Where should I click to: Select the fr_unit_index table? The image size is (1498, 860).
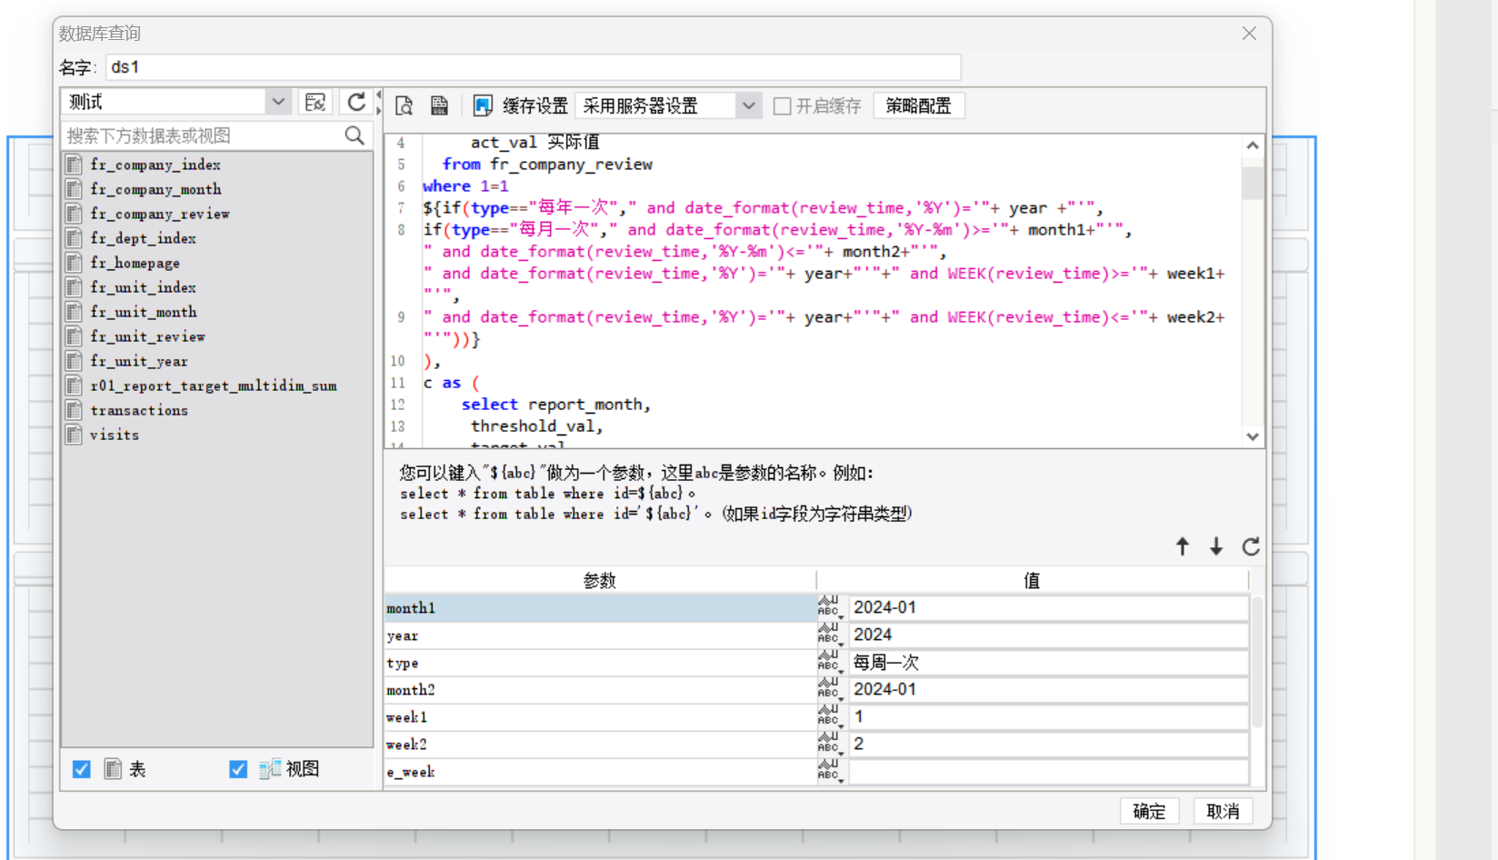pos(143,287)
